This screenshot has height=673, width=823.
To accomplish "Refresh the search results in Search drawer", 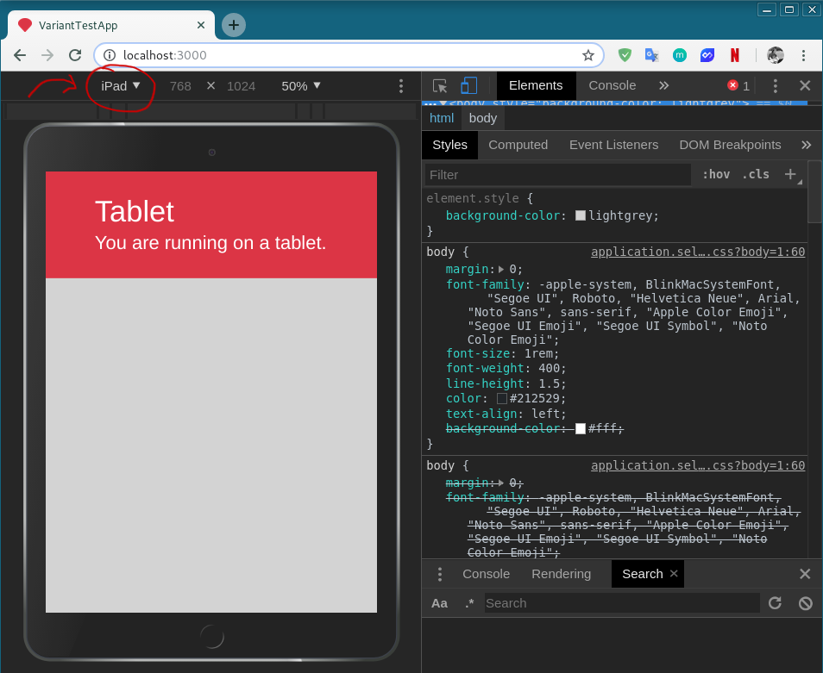I will tap(775, 603).
